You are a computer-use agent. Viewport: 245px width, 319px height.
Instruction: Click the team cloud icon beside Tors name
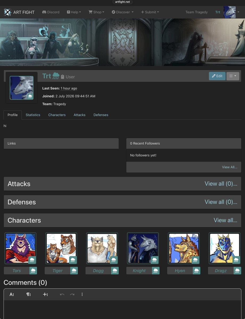click(33, 271)
